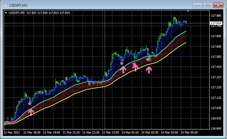Open the dropdown triangle before the USDJPY,M5 chart label
Viewport: 227px width, 139px height.
click(x=6, y=13)
